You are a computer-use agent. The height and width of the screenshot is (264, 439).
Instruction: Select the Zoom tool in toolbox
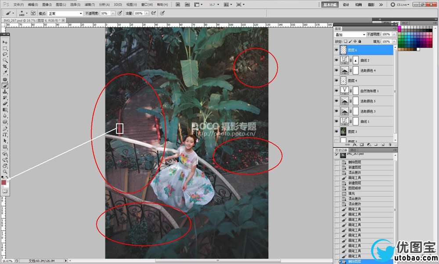click(x=5, y=171)
